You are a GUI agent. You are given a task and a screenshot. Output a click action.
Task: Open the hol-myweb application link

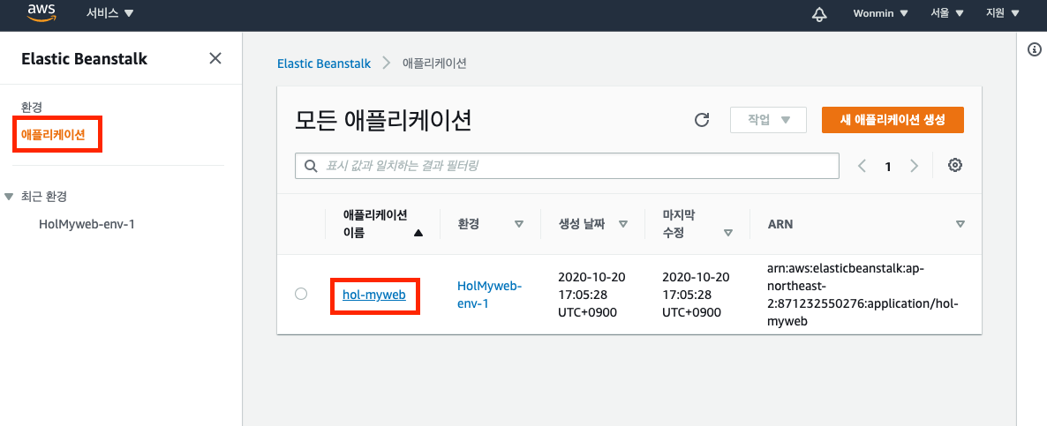coord(374,294)
